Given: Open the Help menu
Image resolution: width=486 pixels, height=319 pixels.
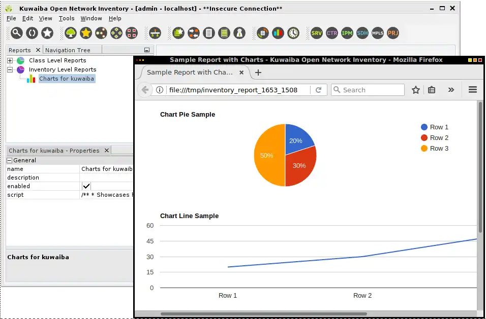Looking at the screenshot, I should pos(115,19).
